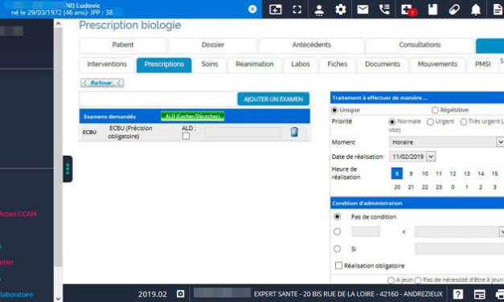Select hour 8 for réalisation
The height and width of the screenshot is (302, 504).
point(396,173)
